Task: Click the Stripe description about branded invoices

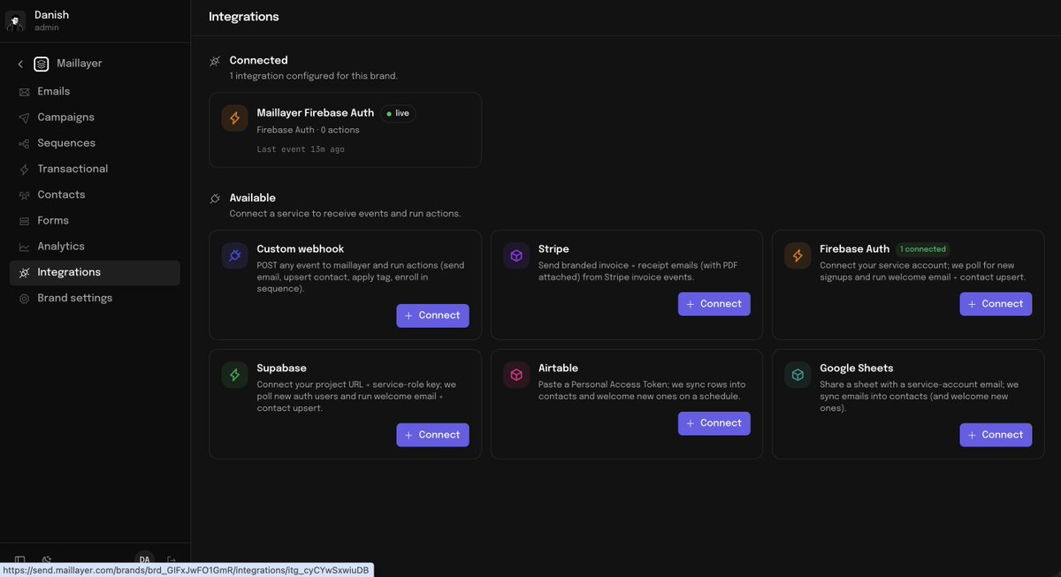Action: click(x=638, y=271)
